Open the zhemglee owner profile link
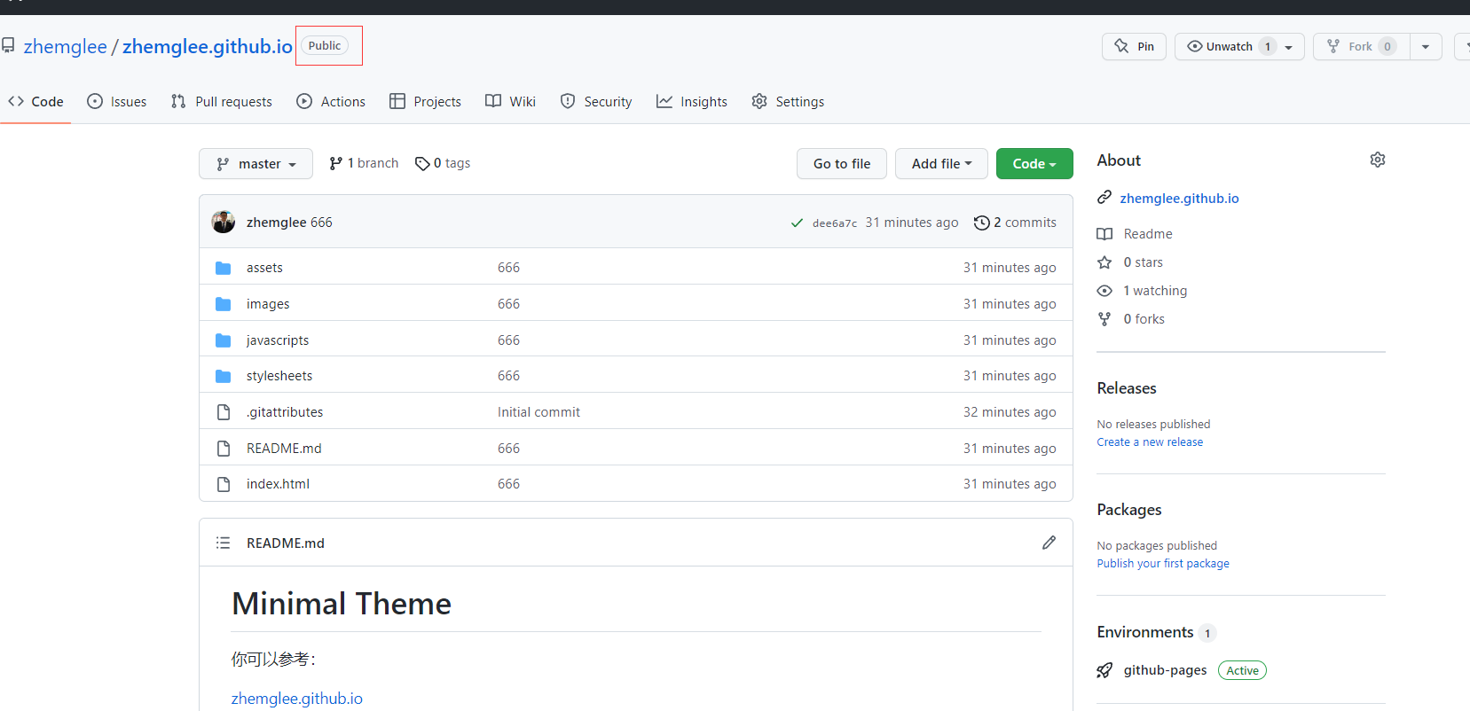Viewport: 1470px width, 711px height. pyautogui.click(x=66, y=46)
